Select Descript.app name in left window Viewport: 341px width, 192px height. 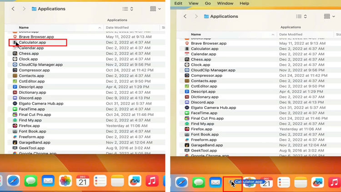[31, 87]
